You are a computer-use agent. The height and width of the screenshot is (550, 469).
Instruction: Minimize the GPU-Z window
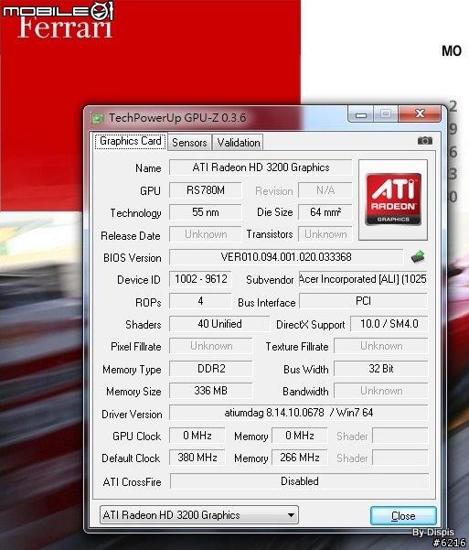pyautogui.click(x=361, y=114)
